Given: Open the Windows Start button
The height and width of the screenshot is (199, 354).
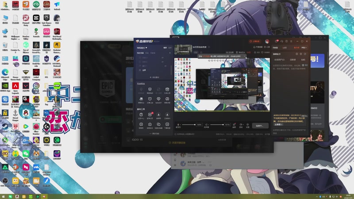Looking at the screenshot, I should (x=3, y=197).
